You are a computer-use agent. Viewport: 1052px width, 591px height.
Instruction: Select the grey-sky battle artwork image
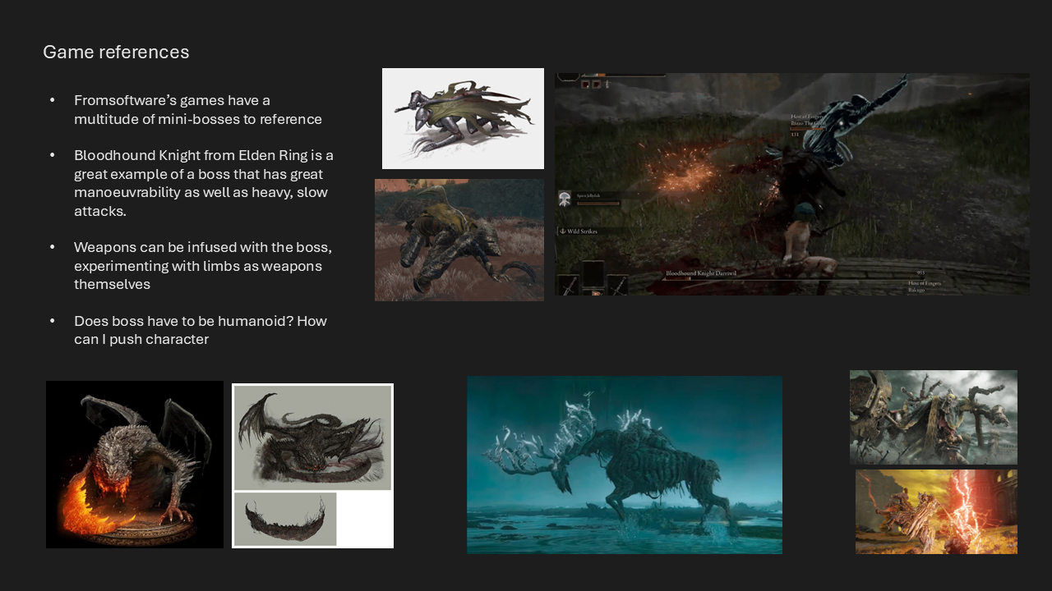click(x=934, y=417)
